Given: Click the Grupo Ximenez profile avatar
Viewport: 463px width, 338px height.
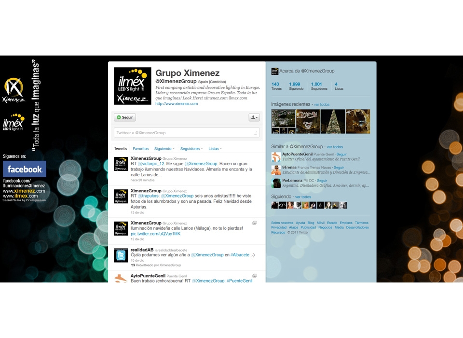Looking at the screenshot, I should tap(133, 86).
